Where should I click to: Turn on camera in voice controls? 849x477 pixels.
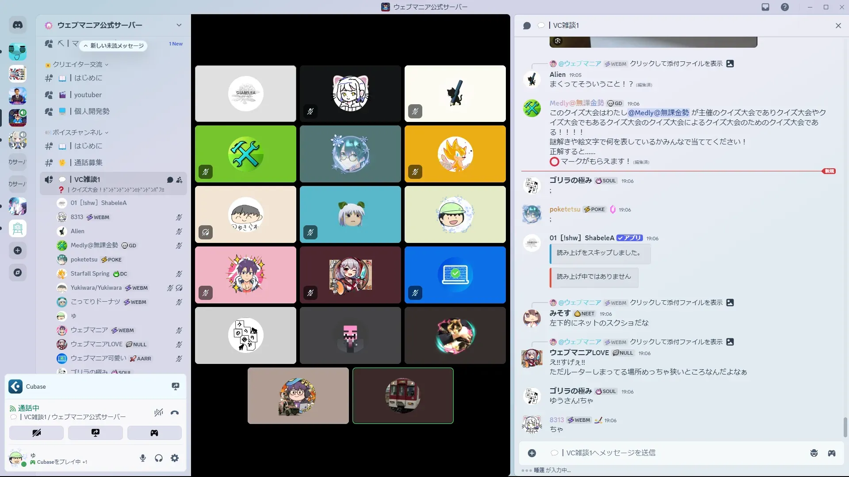coord(36,433)
